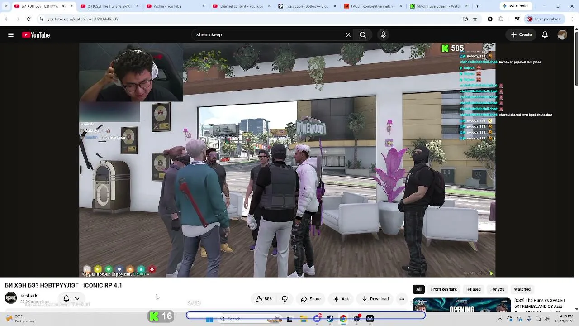Open more actions three-dot menu
The height and width of the screenshot is (326, 579).
click(x=402, y=299)
